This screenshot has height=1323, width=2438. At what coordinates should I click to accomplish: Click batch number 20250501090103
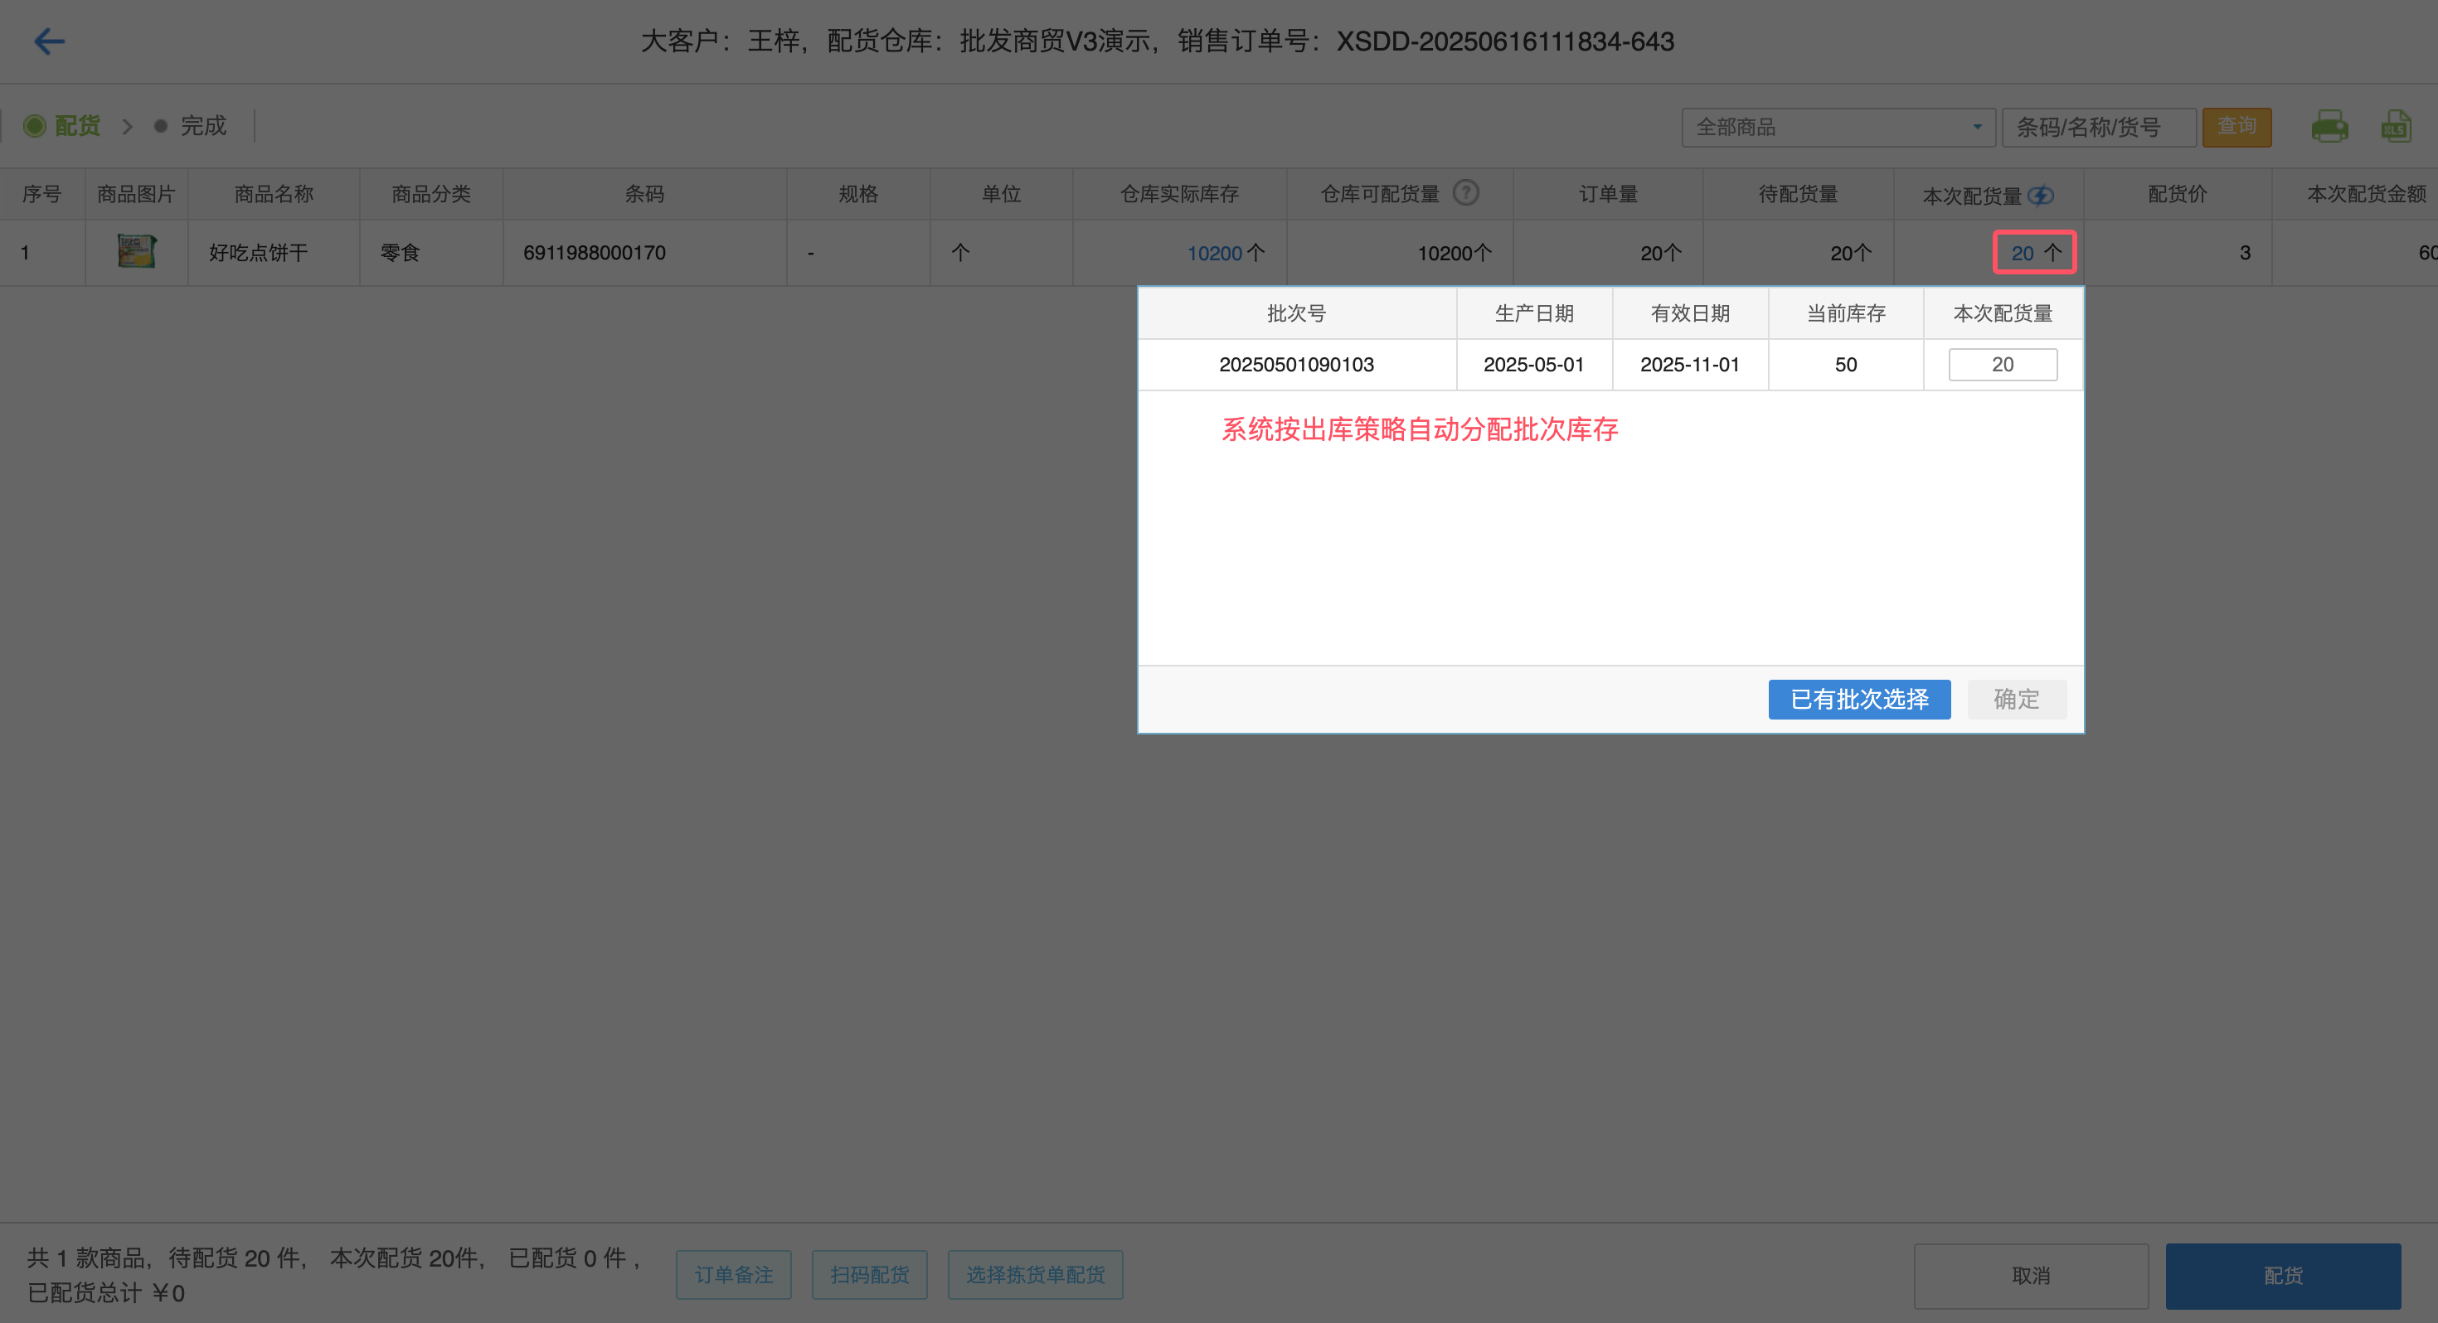(x=1295, y=365)
